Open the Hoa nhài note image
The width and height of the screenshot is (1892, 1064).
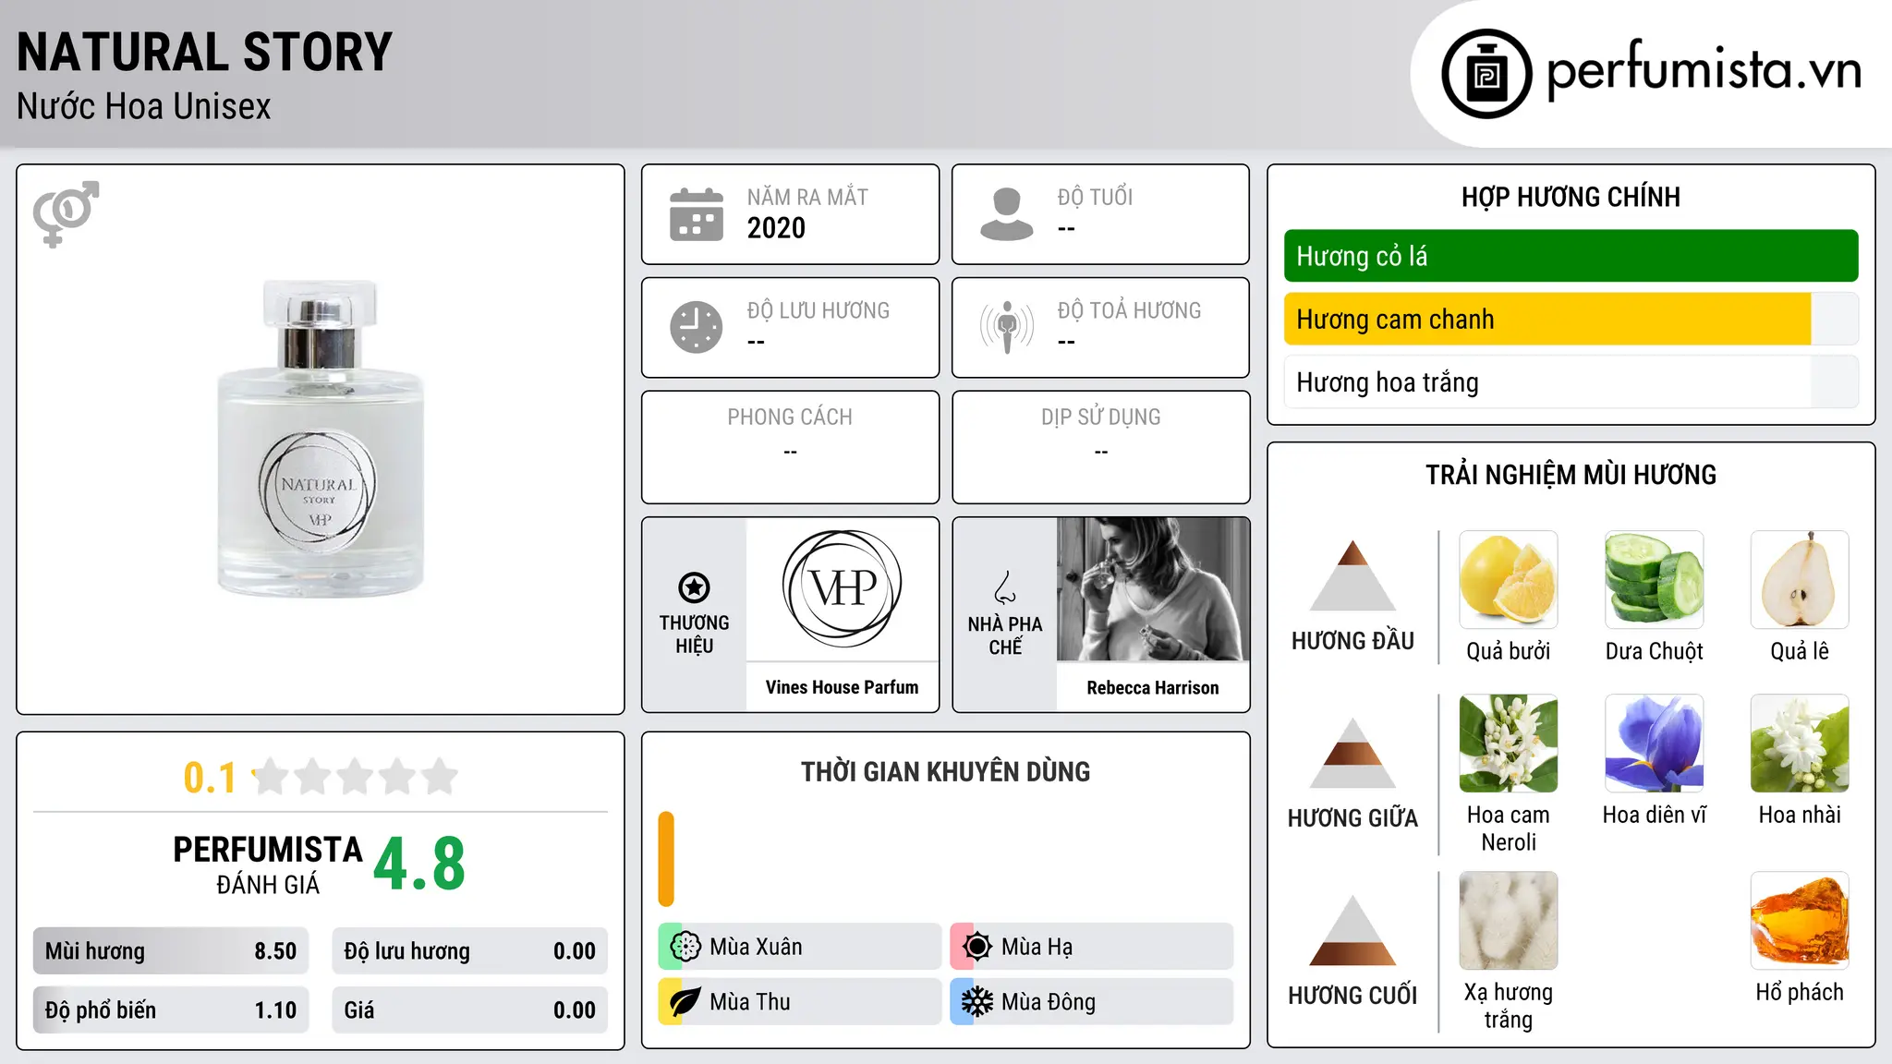[x=1800, y=744]
